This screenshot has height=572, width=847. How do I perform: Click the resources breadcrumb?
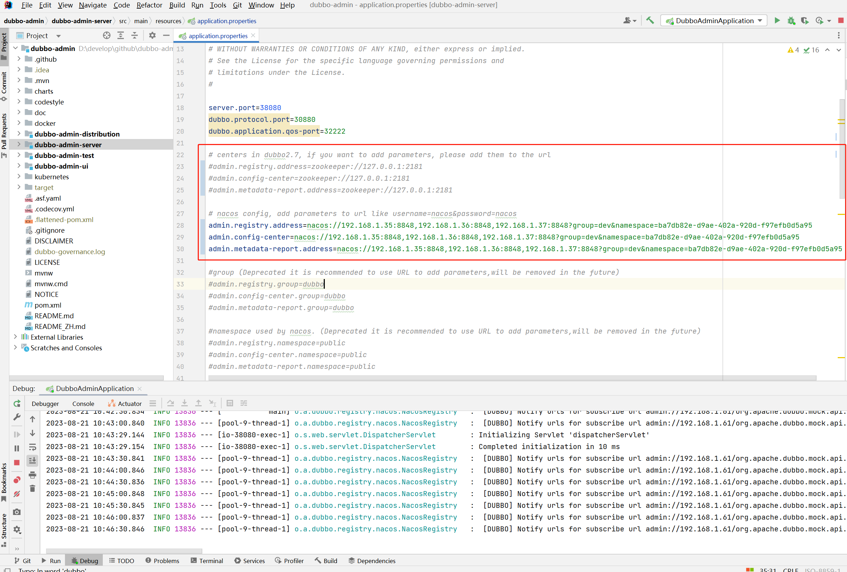point(168,21)
